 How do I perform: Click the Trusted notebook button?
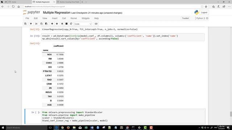(185, 18)
